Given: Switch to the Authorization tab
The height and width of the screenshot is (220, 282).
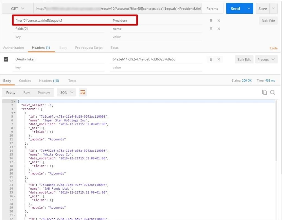Looking at the screenshot, I should [x=13, y=48].
